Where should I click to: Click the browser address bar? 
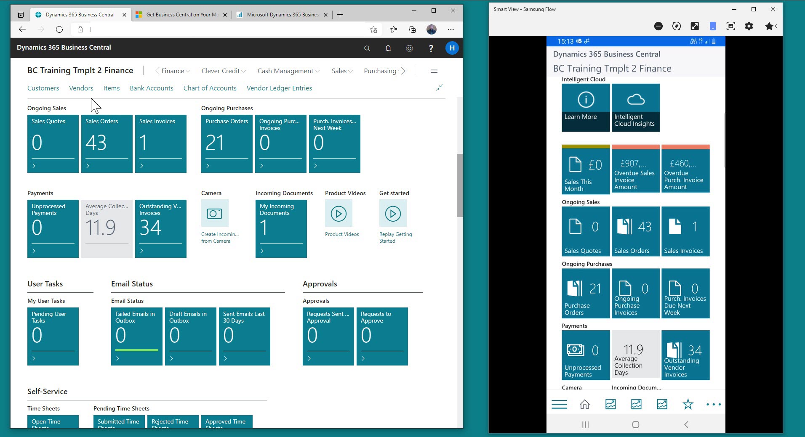227,29
